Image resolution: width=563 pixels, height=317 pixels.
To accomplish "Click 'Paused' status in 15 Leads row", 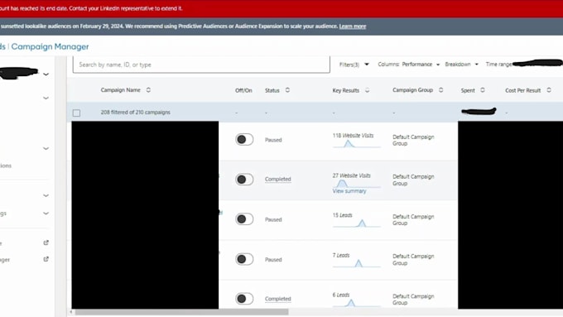I will coord(273,219).
